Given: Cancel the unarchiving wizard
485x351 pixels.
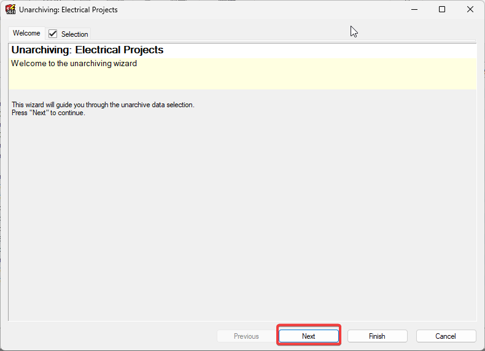Looking at the screenshot, I should (x=446, y=336).
